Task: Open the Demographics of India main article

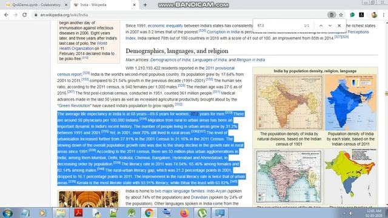Action: click(170, 60)
